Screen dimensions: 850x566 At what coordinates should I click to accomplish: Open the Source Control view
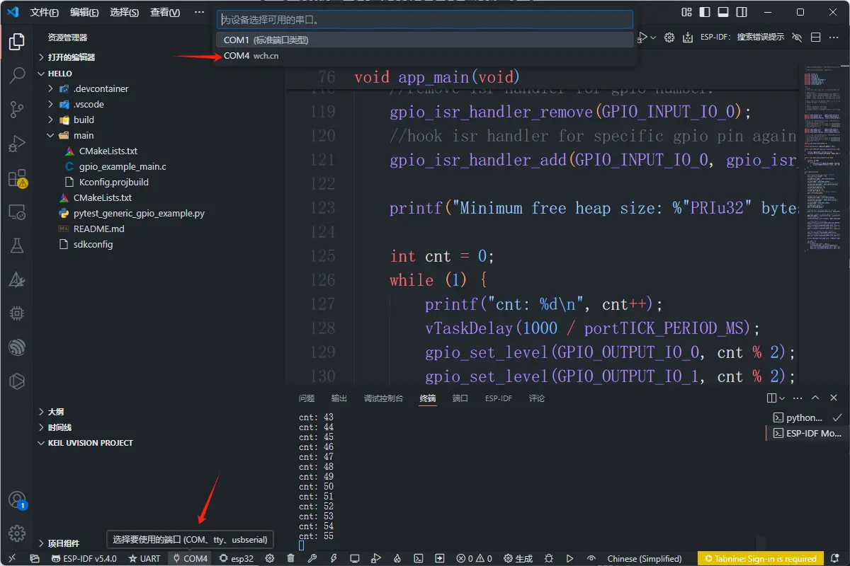pyautogui.click(x=16, y=110)
